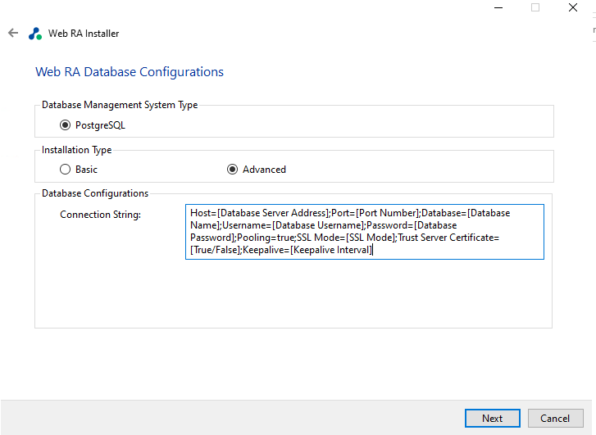Click the "Web RA Database Configurations" heading
The image size is (596, 435).
[x=130, y=72]
